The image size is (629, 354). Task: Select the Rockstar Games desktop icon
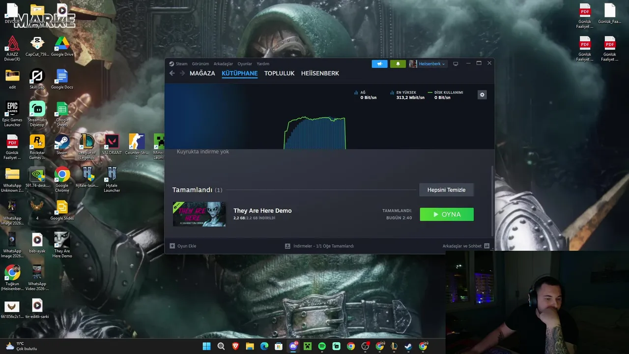coord(37,147)
